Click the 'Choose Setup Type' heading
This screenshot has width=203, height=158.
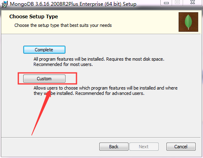point(34,17)
